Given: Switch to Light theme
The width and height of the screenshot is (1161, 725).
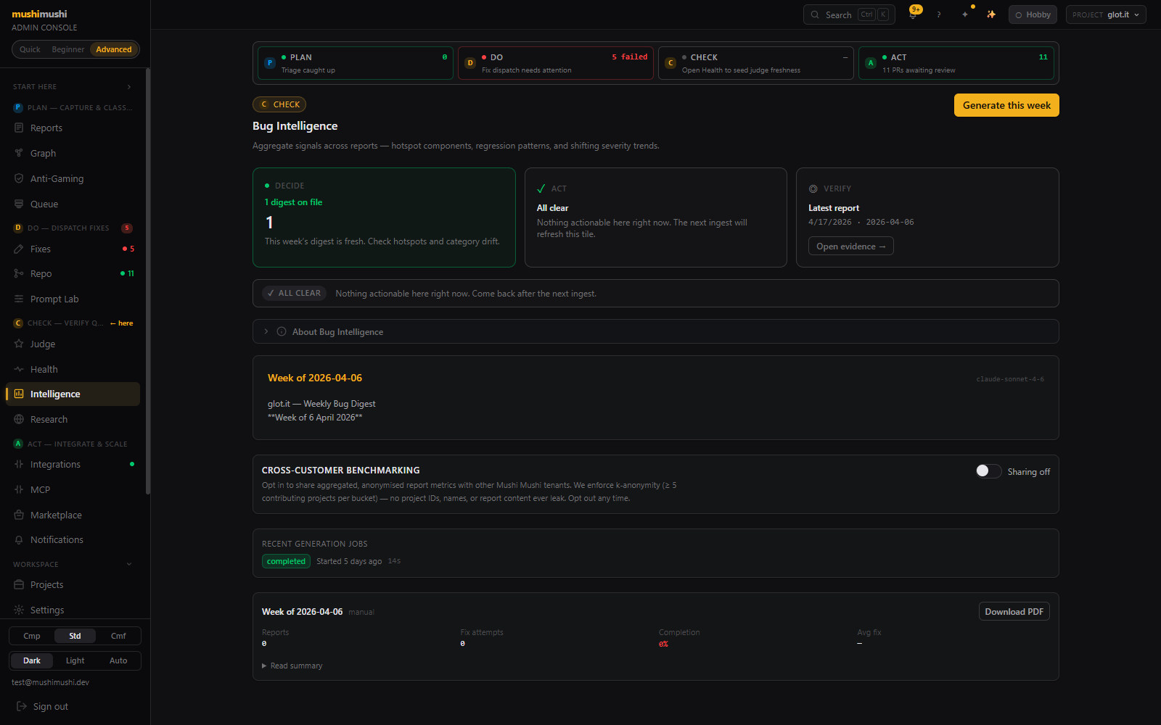Looking at the screenshot, I should pos(75,660).
